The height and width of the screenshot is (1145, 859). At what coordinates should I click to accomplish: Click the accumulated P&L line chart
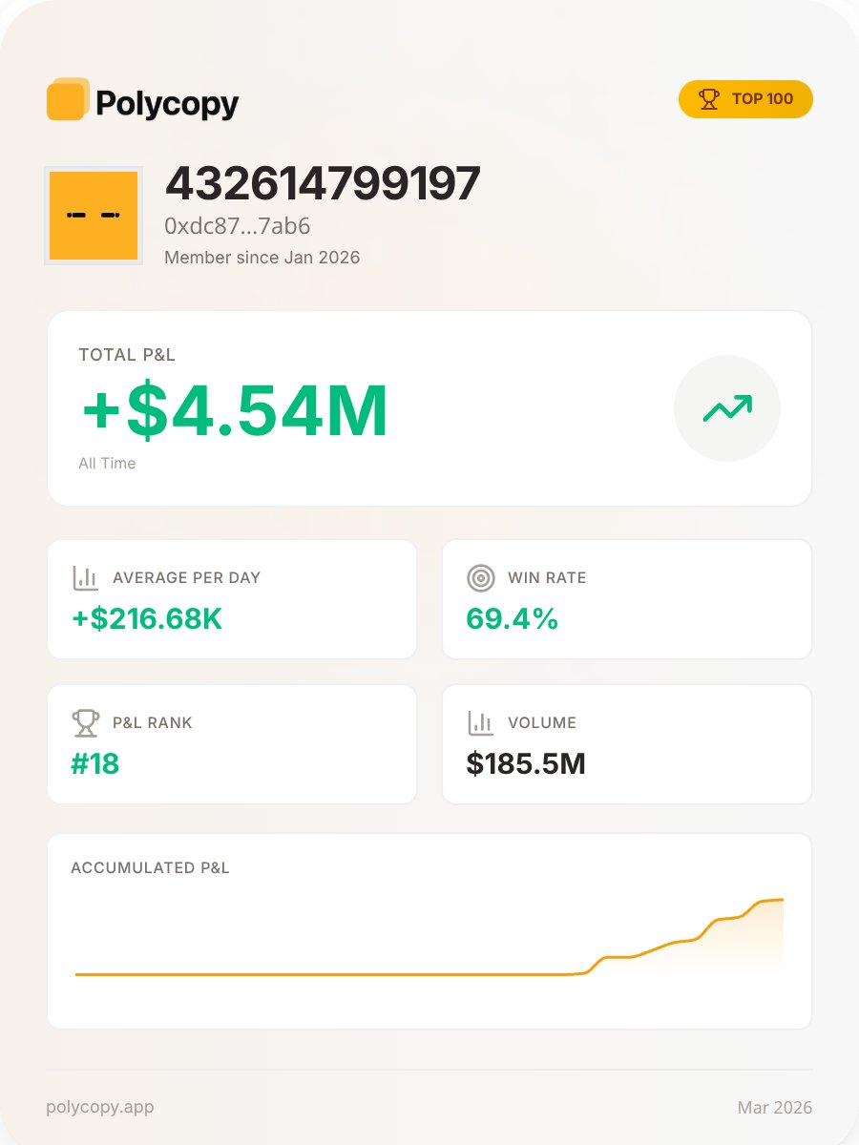429,937
